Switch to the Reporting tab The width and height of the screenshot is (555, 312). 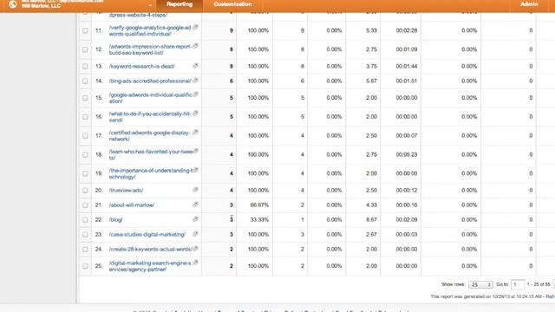[180, 4]
